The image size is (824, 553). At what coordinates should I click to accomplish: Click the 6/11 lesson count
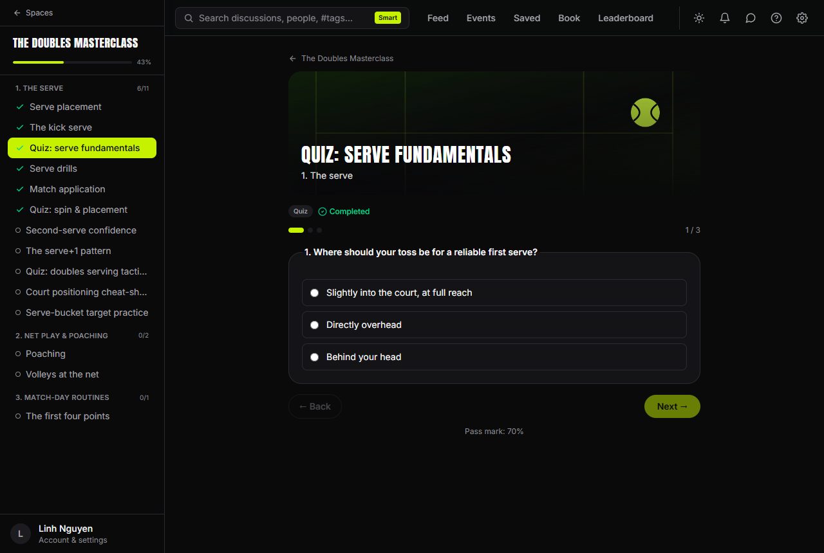(x=143, y=88)
